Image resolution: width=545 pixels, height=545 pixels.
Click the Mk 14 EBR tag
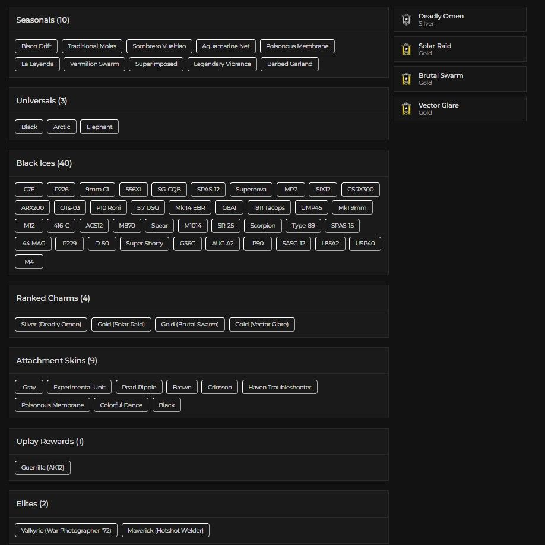point(190,208)
